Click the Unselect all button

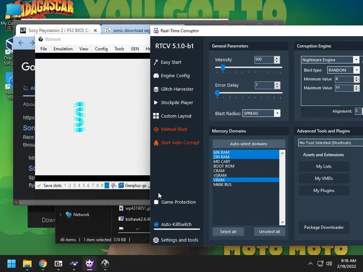coord(269,232)
